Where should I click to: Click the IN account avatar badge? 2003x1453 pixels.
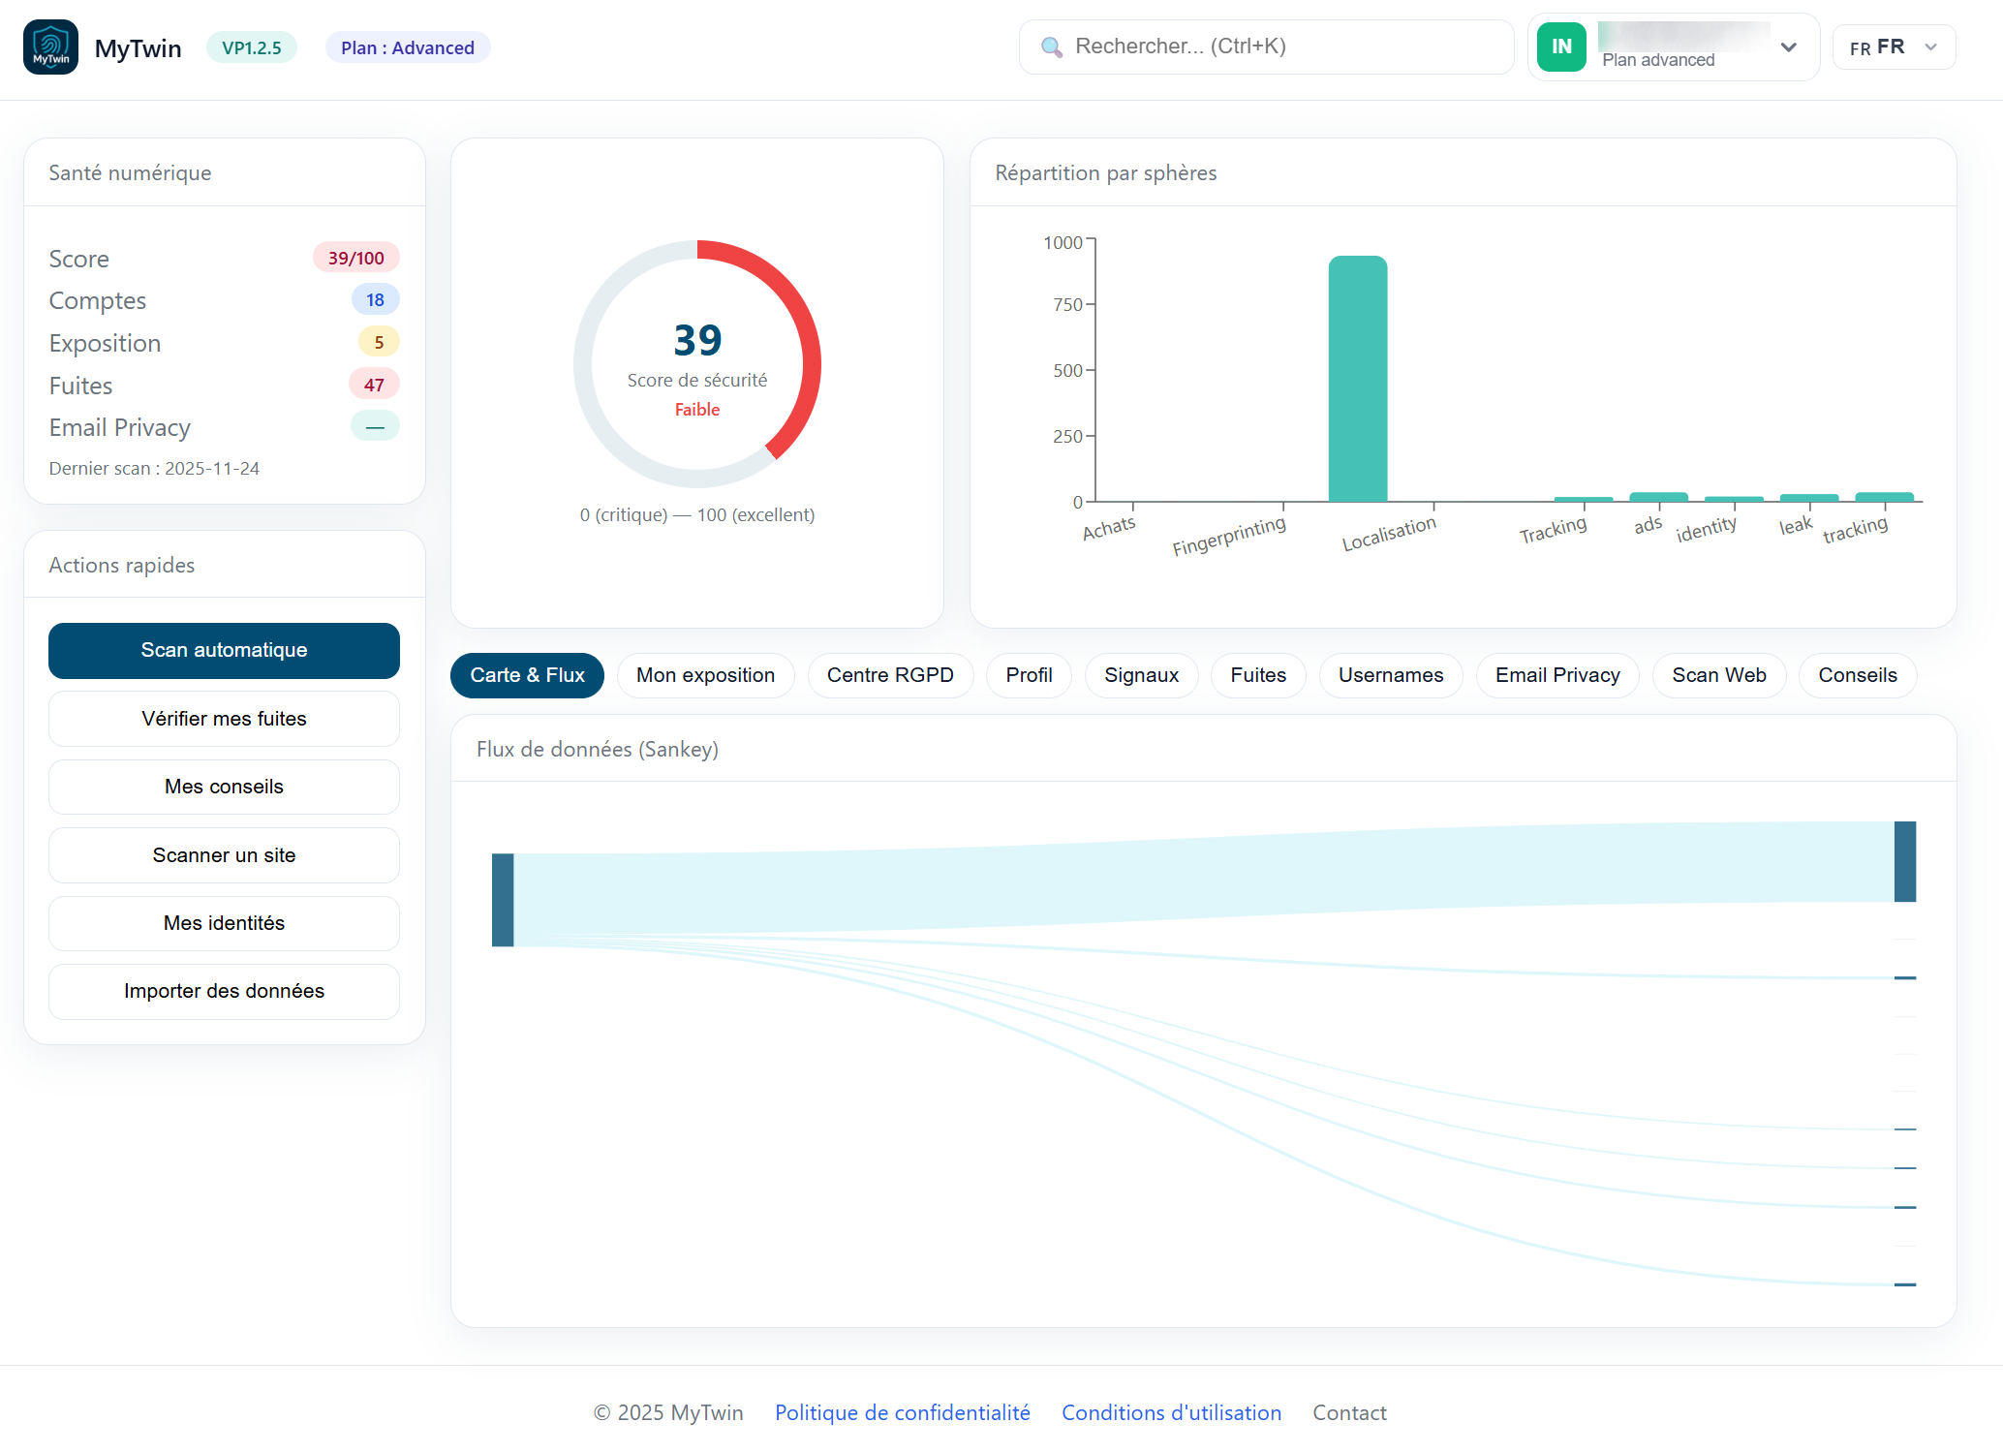tap(1560, 46)
